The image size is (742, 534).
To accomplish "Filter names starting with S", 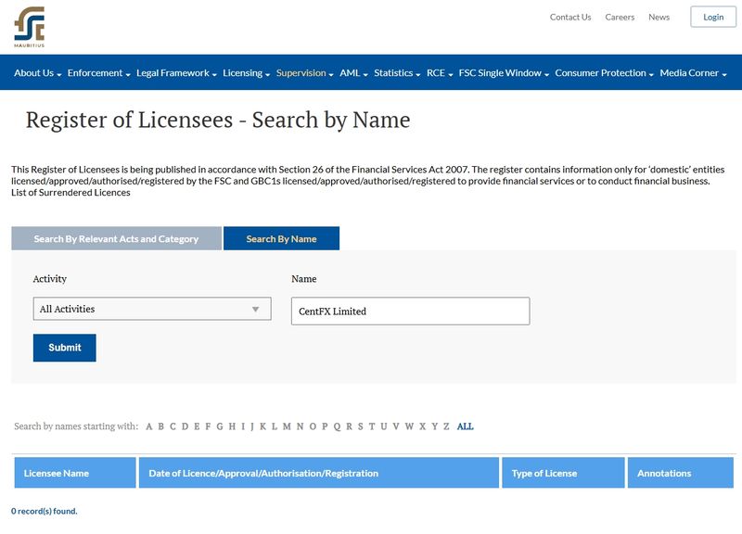I will pos(361,426).
